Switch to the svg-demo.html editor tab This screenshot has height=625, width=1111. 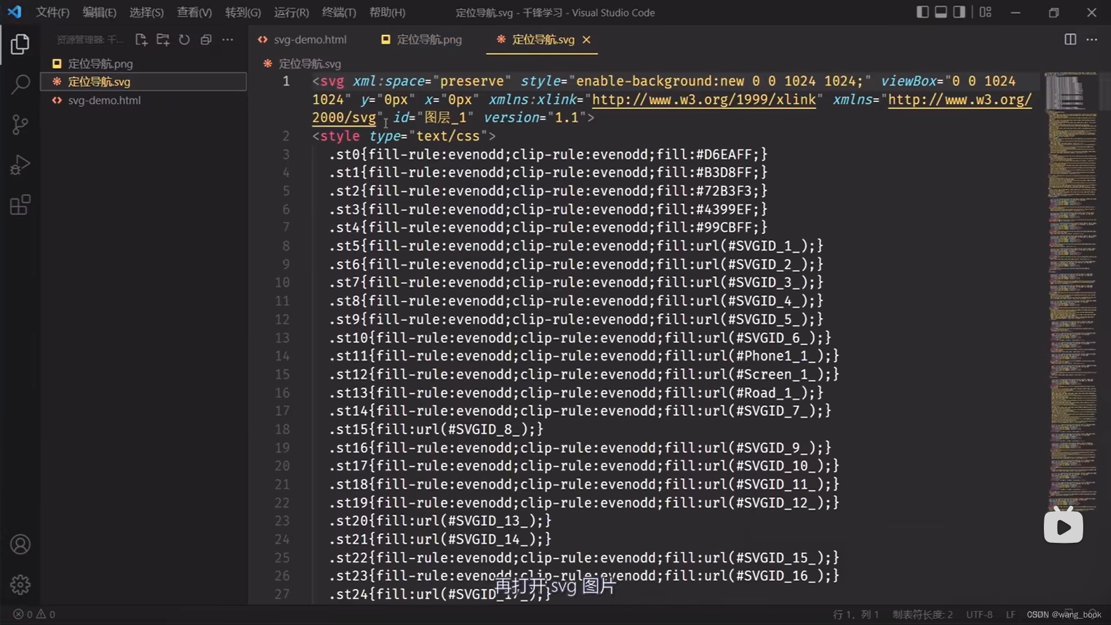tap(310, 39)
